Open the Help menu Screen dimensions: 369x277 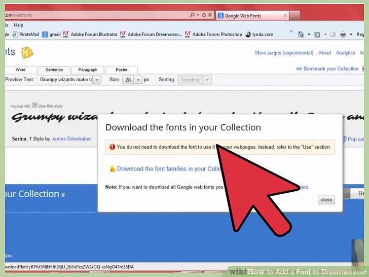pyautogui.click(x=19, y=25)
